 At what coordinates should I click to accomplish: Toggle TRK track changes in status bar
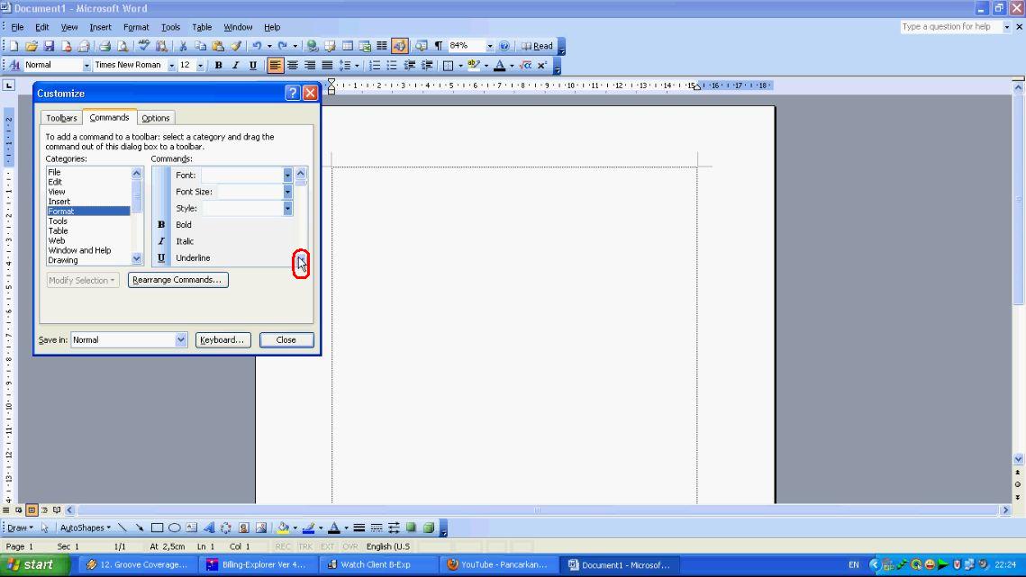coord(305,546)
